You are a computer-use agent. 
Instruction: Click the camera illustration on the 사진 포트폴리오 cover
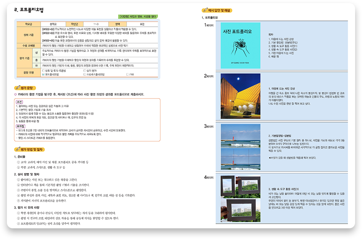240,48
